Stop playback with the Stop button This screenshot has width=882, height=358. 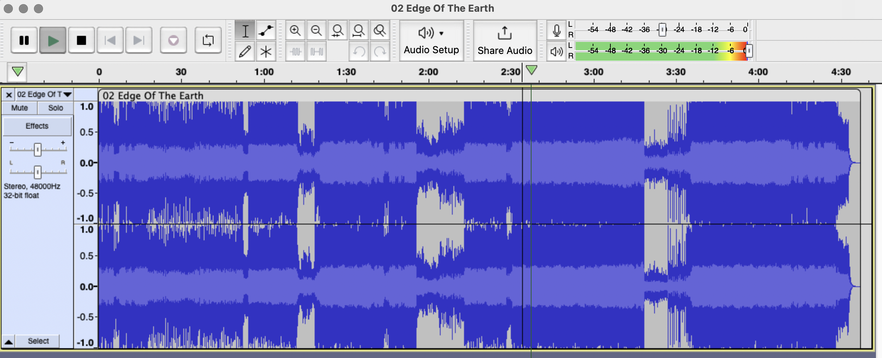pyautogui.click(x=81, y=40)
